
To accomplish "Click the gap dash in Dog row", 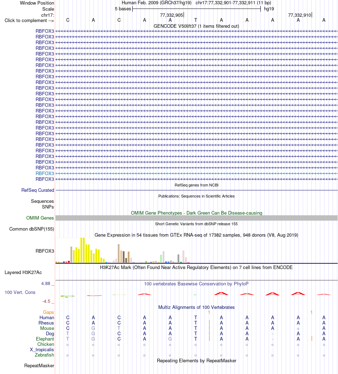I will click(273, 334).
